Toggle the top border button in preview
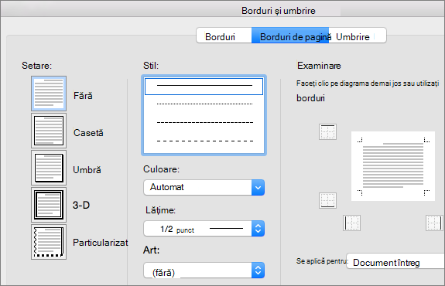The height and width of the screenshot is (286, 445). tap(327, 131)
